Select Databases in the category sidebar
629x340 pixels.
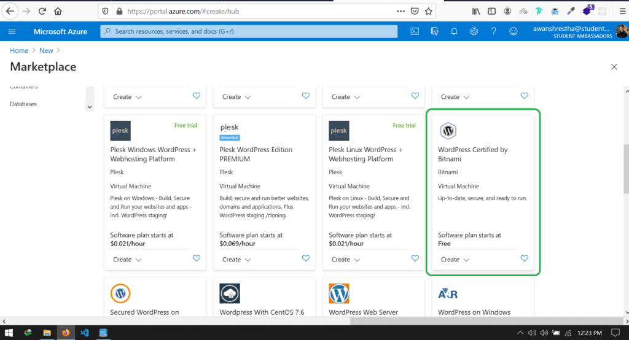click(23, 104)
